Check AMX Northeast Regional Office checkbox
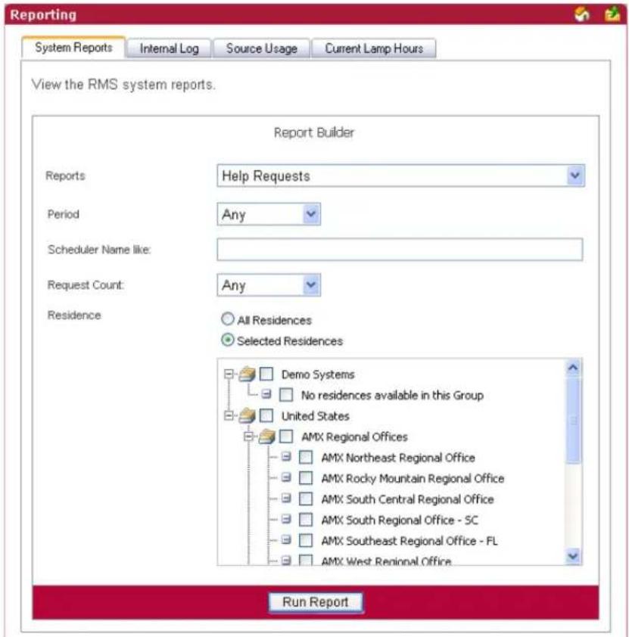629x637 pixels. tap(306, 458)
